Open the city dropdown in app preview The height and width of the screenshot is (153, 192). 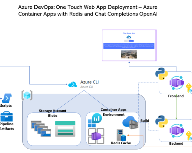pyautogui.click(x=126, y=41)
